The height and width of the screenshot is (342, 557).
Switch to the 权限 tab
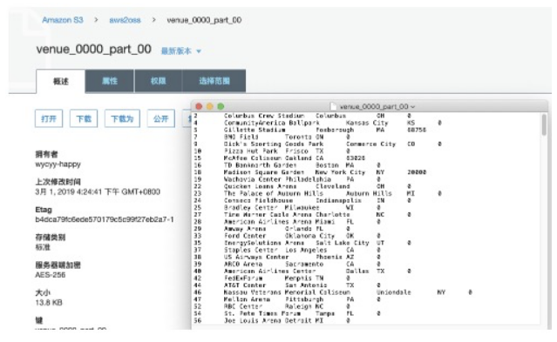click(x=158, y=81)
